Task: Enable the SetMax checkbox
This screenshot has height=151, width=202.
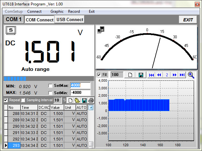Action: tap(50, 86)
